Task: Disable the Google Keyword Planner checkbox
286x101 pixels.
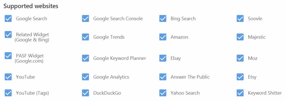Action: click(85, 58)
